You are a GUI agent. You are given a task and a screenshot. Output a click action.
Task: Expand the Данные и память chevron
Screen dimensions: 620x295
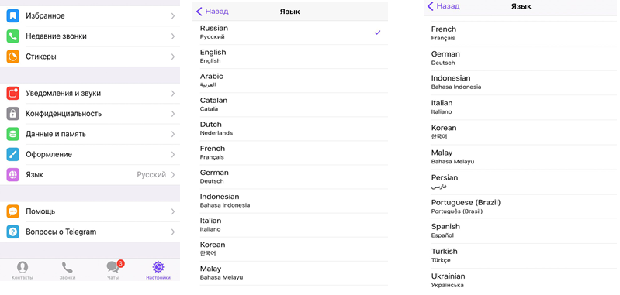[x=173, y=134]
